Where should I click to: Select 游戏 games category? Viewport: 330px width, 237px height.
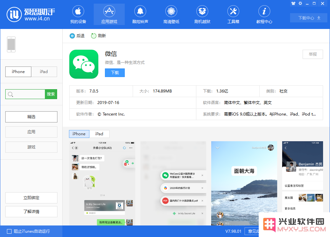31,147
